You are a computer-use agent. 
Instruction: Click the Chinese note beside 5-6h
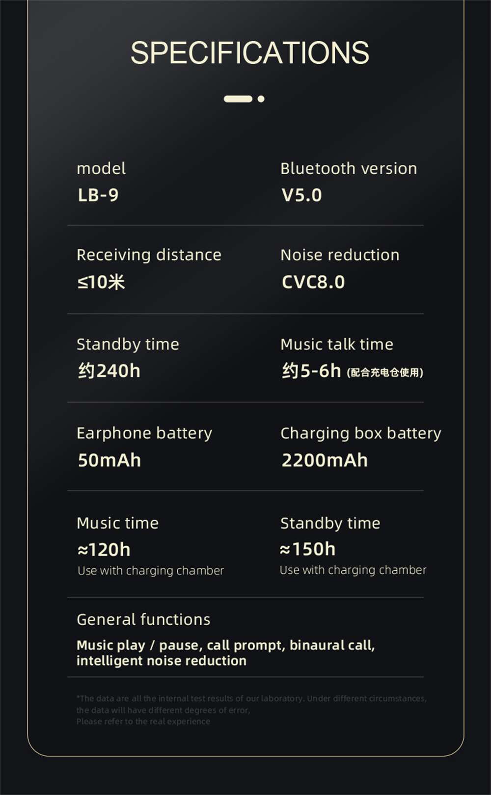point(385,372)
